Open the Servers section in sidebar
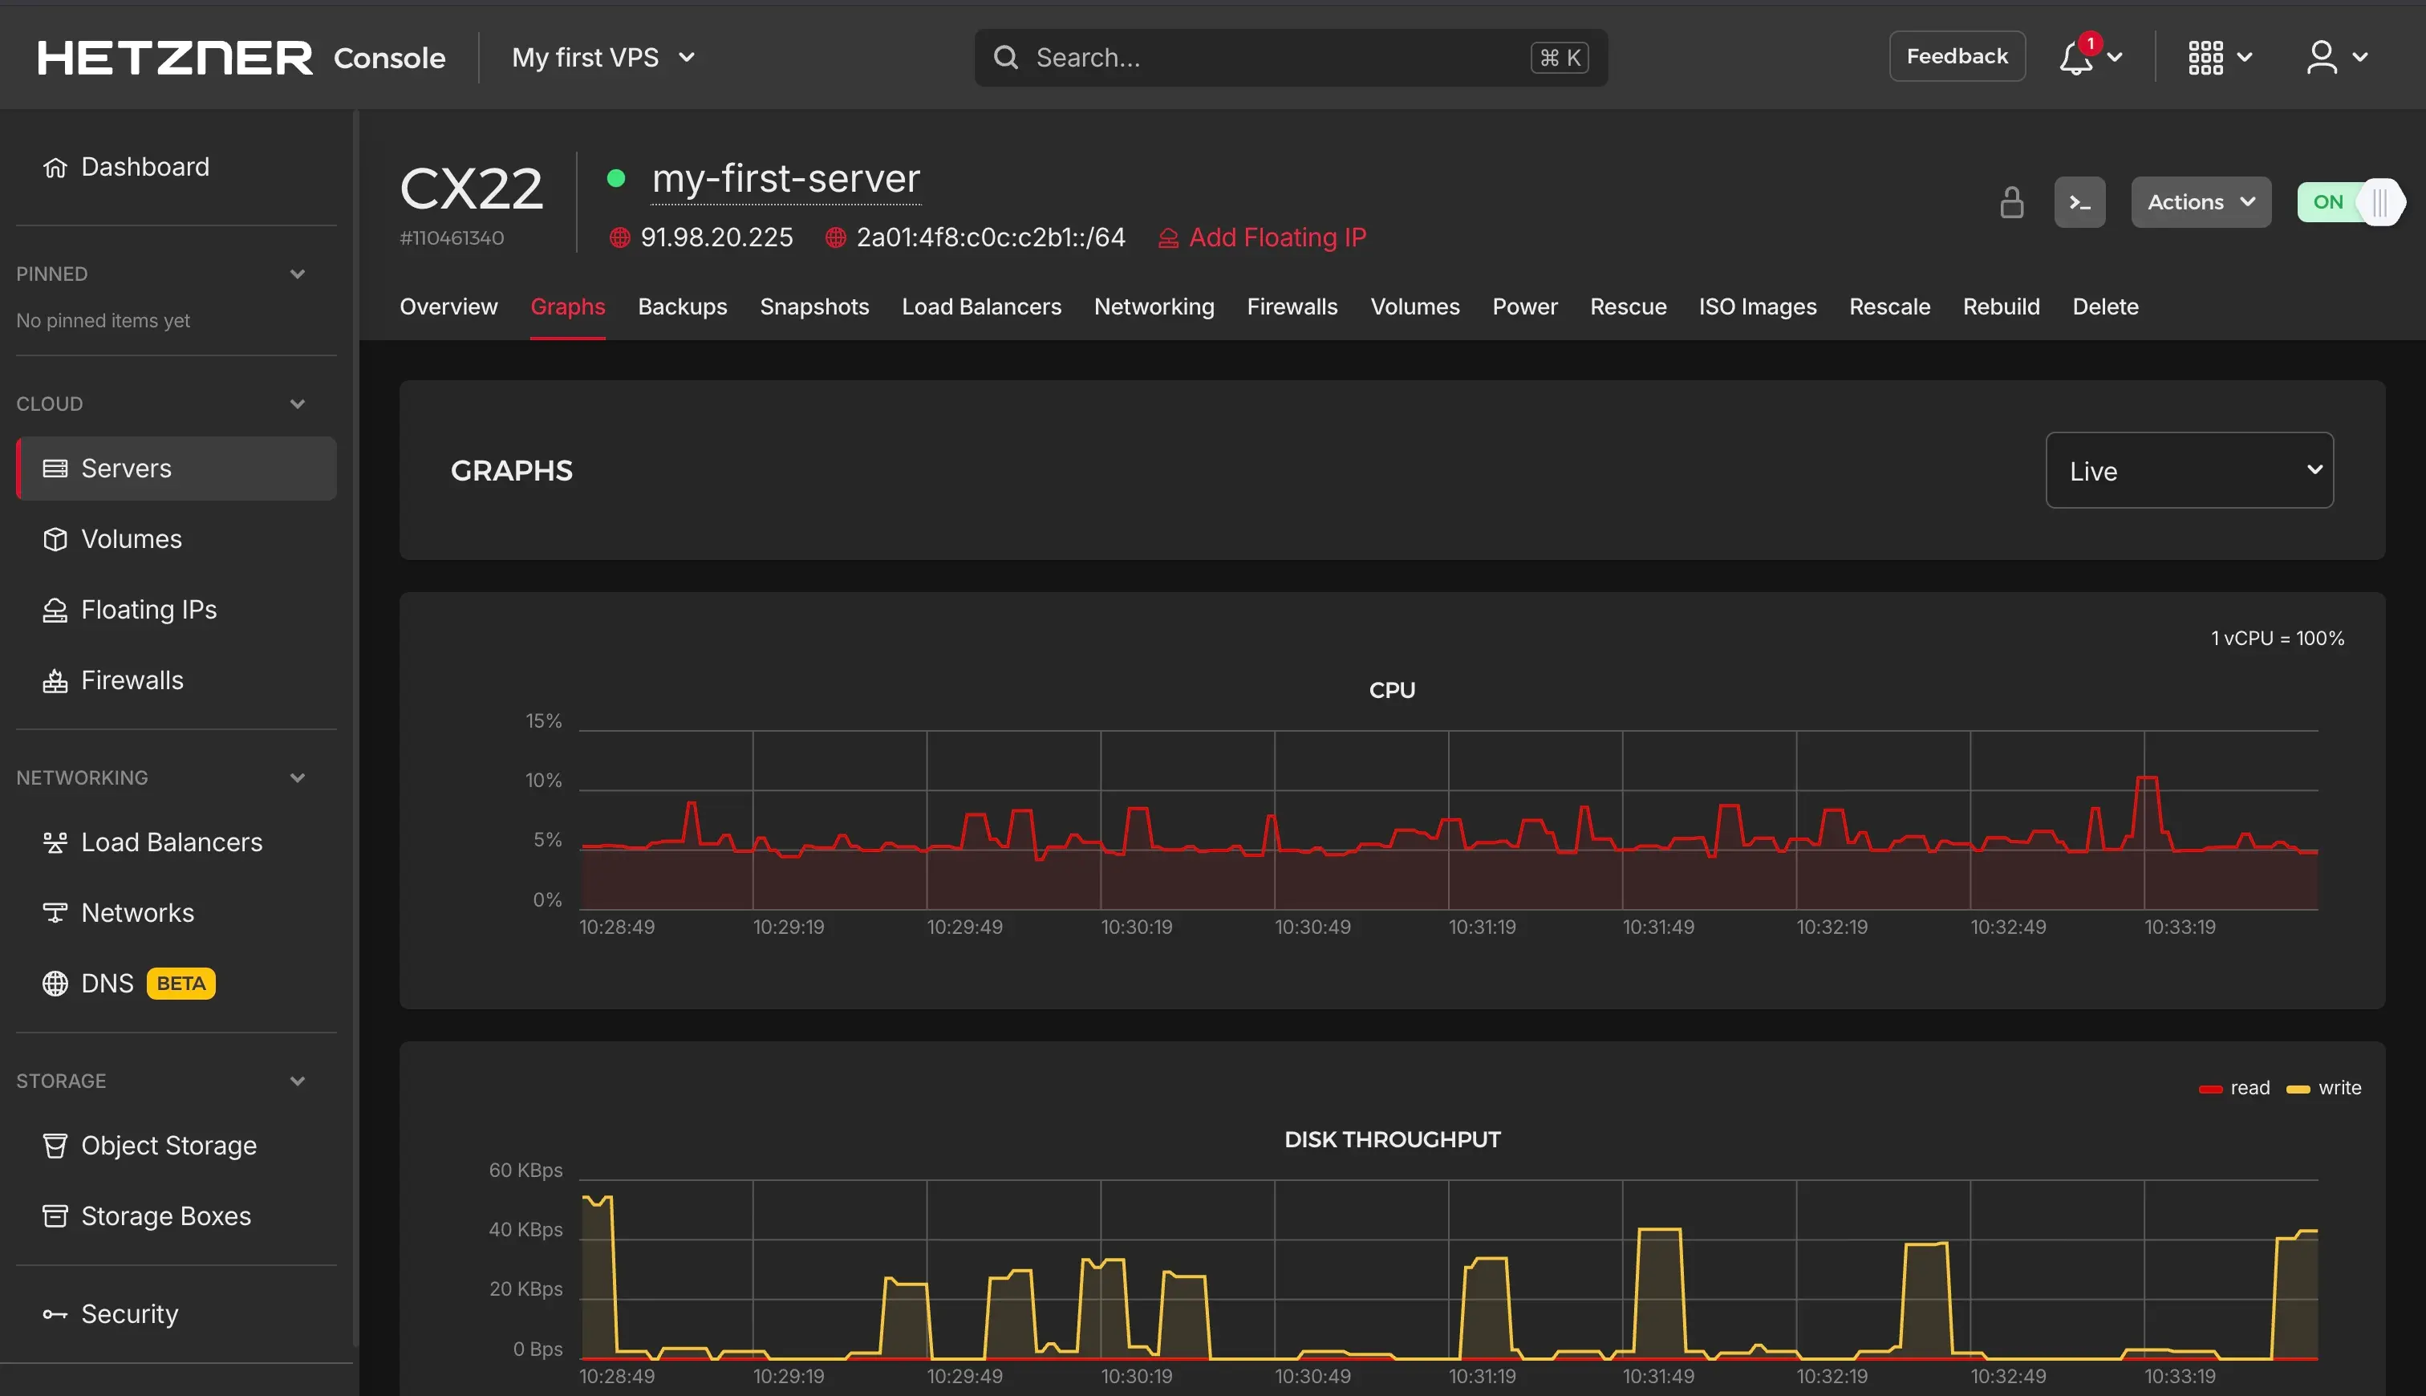The width and height of the screenshot is (2426, 1396). coord(126,468)
